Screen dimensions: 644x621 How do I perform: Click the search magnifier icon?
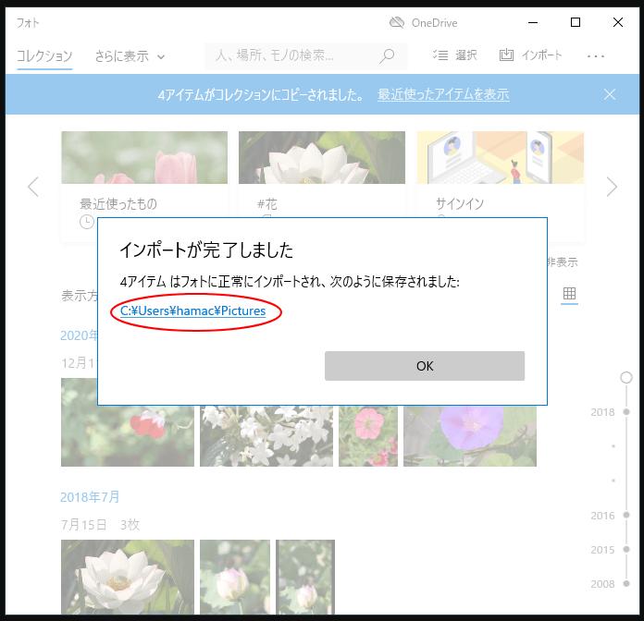click(x=389, y=55)
